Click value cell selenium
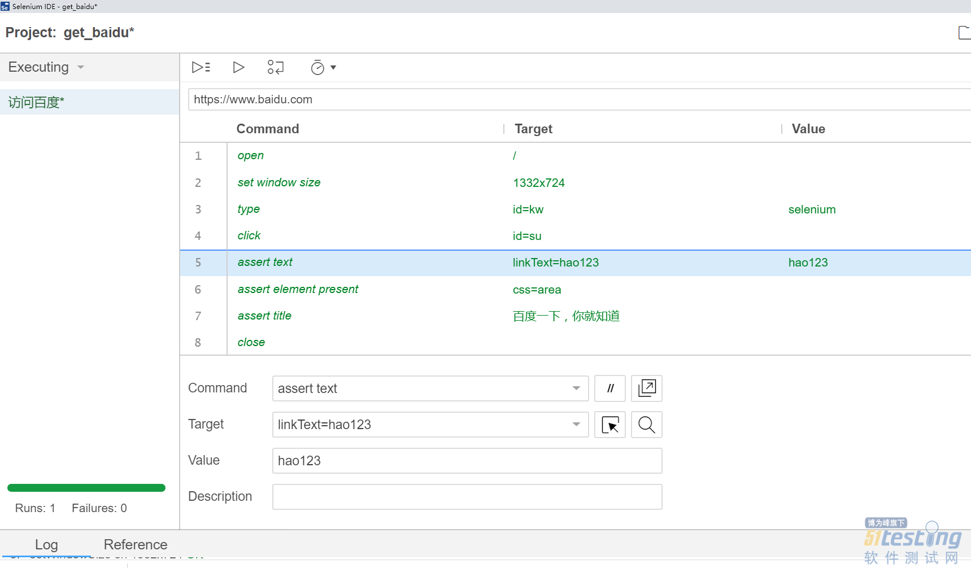This screenshot has height=568, width=971. (812, 209)
